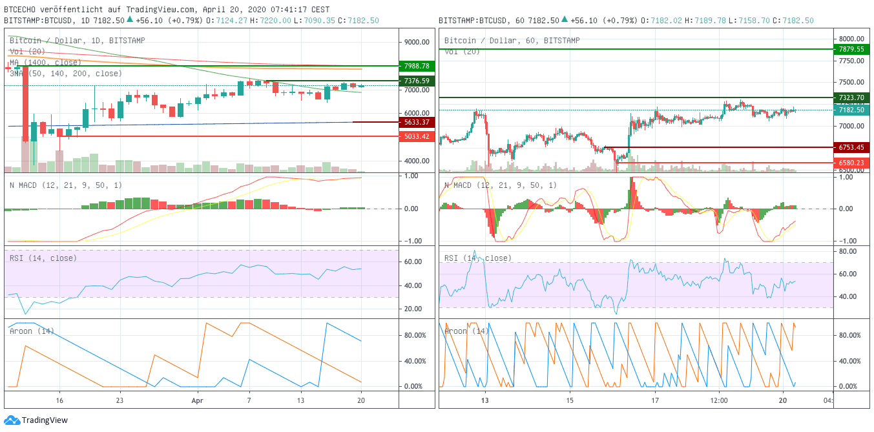Click the "3MA (50, 140, 200, close)" indicator label
Screen dimensions: 874x432
click(65, 74)
